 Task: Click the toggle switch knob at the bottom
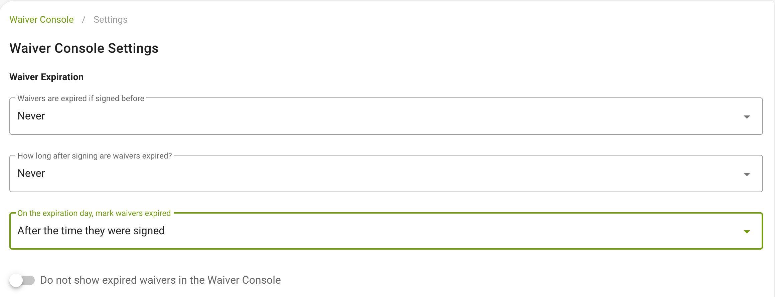coord(16,280)
